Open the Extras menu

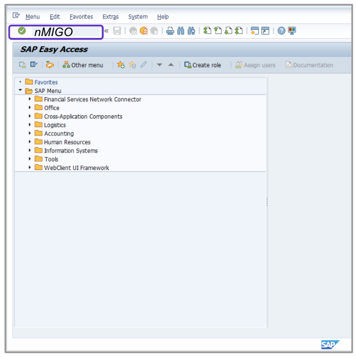110,17
